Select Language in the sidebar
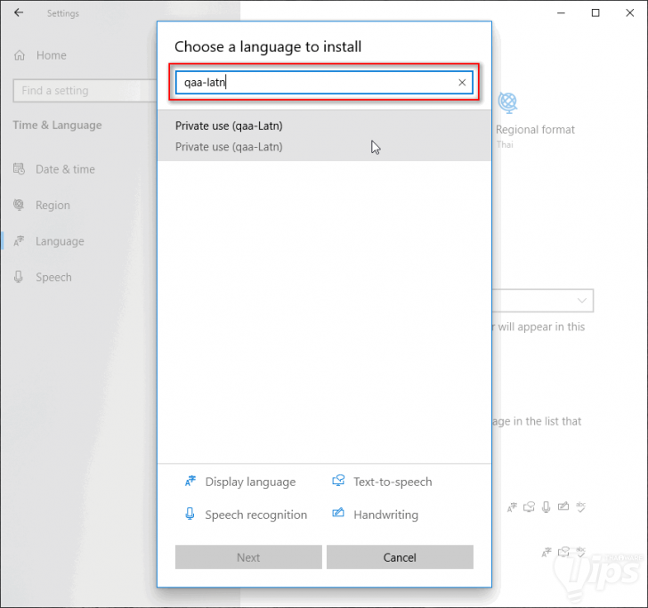 click(60, 241)
